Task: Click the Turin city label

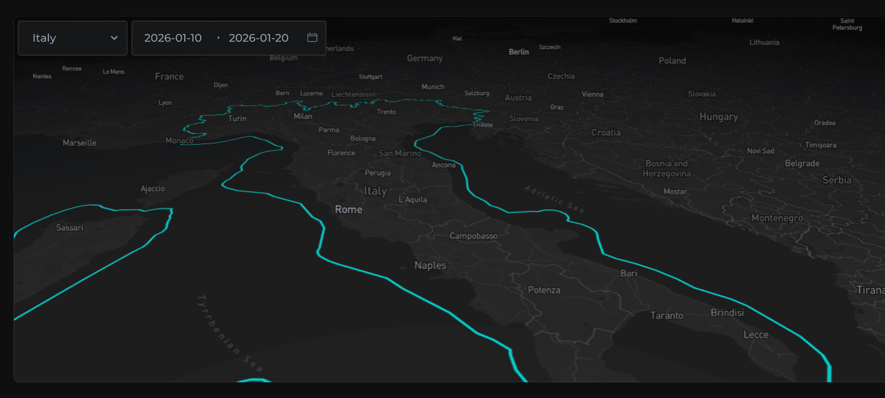Action: pos(237,118)
